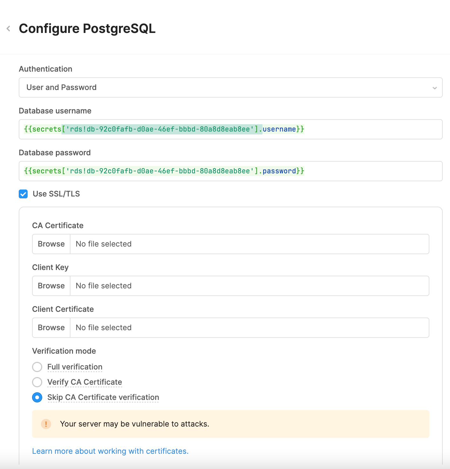Click the orange warning icon in alert
The image size is (450, 469).
tap(46, 424)
